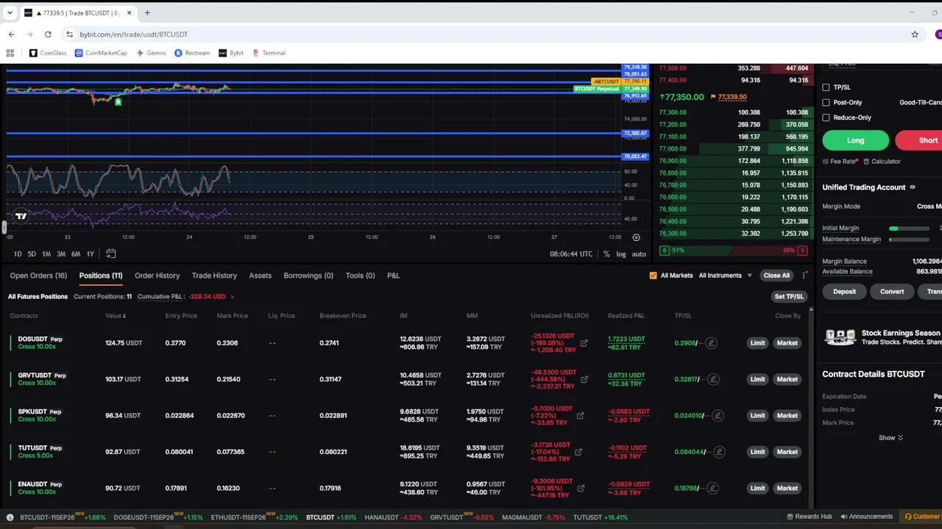This screenshot has width=942, height=529.
Task: Enable the TP/SL checkbox
Action: click(826, 87)
